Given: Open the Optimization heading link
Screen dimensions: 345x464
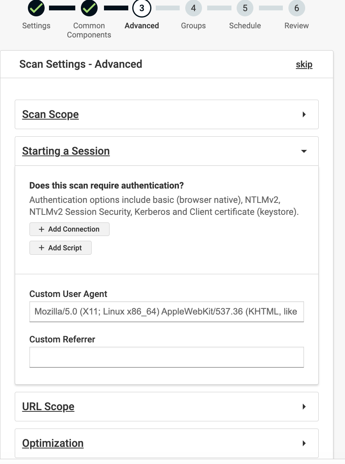Looking at the screenshot, I should tap(53, 443).
